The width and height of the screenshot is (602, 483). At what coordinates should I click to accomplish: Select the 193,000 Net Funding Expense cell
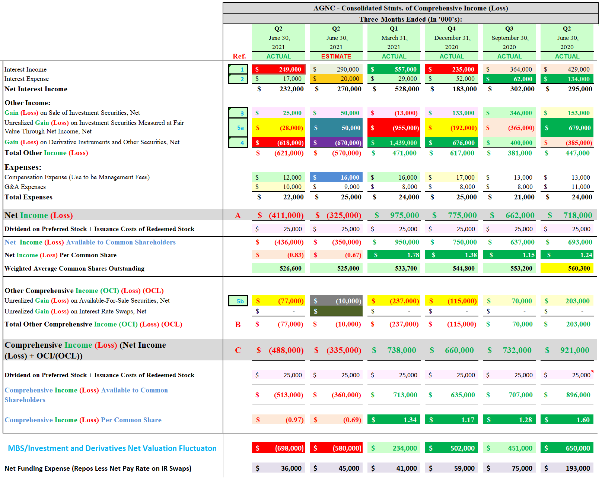567,468
